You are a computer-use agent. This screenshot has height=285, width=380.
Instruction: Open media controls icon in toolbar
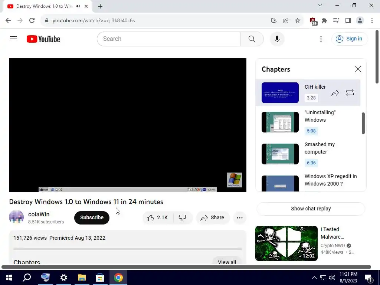coord(336,21)
